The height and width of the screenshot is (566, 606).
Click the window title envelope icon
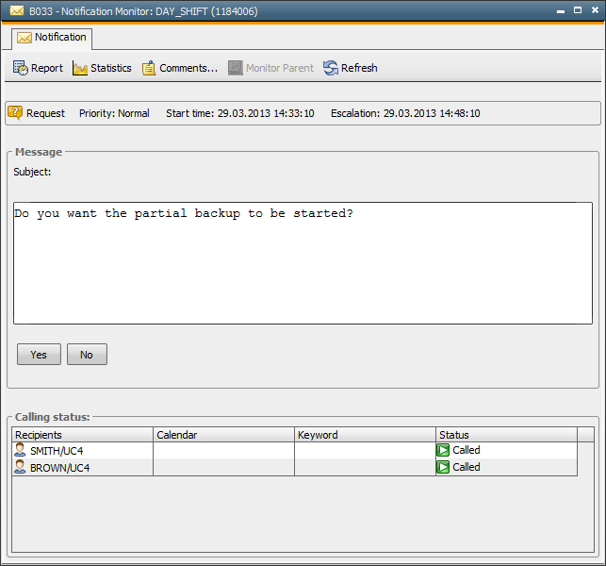(17, 10)
